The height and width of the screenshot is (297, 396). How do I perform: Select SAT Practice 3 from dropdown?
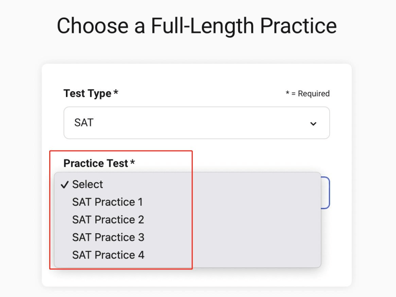click(x=108, y=237)
